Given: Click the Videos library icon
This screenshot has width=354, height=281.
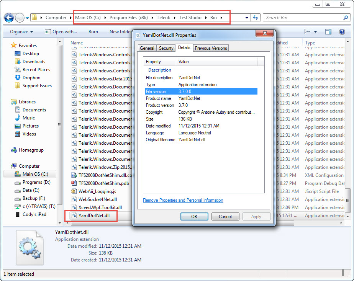Looking at the screenshot, I should [x=18, y=134].
